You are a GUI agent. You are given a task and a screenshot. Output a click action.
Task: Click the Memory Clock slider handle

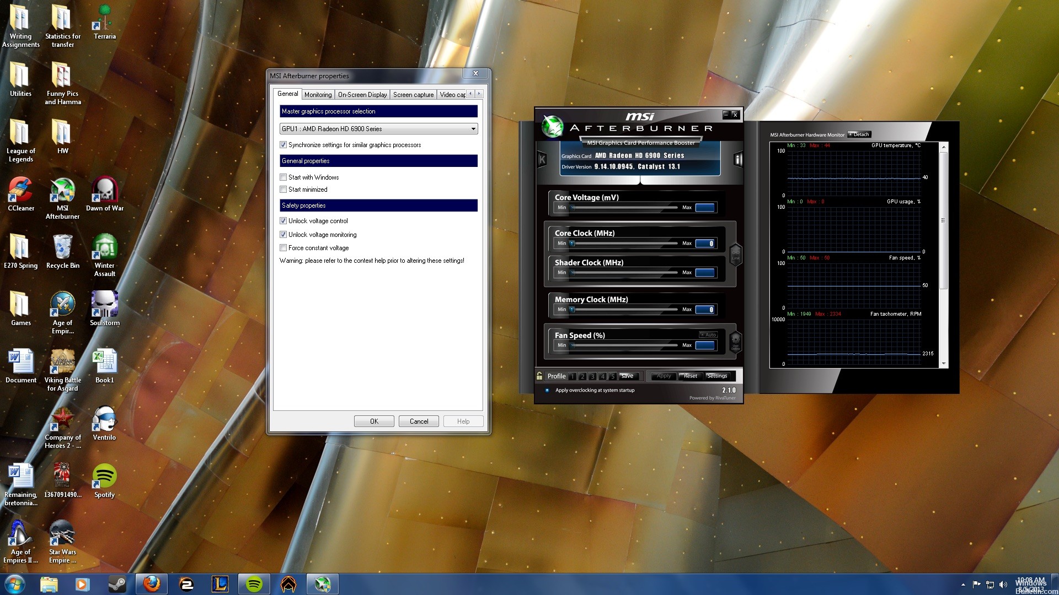pyautogui.click(x=572, y=309)
